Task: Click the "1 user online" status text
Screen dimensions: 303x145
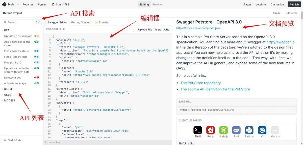Action: coord(53,142)
